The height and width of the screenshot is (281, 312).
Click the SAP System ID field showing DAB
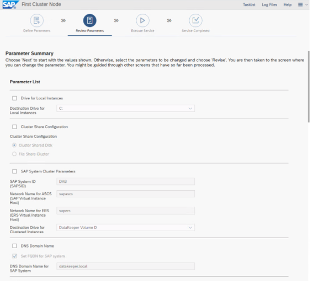pyautogui.click(x=126, y=181)
